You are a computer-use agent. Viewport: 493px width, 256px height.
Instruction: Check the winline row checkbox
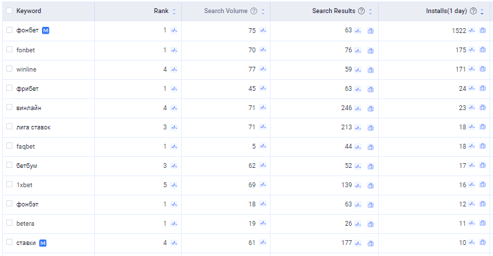[x=10, y=69]
